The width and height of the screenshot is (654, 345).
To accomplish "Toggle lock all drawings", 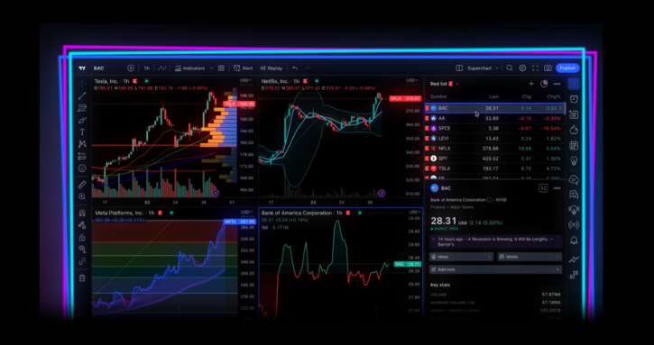I will click(x=82, y=237).
